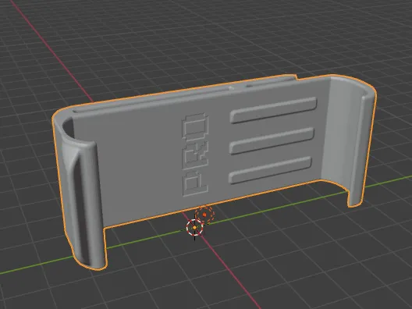
Task: Click the red-white 3D cursor ring
Action: click(x=195, y=228)
